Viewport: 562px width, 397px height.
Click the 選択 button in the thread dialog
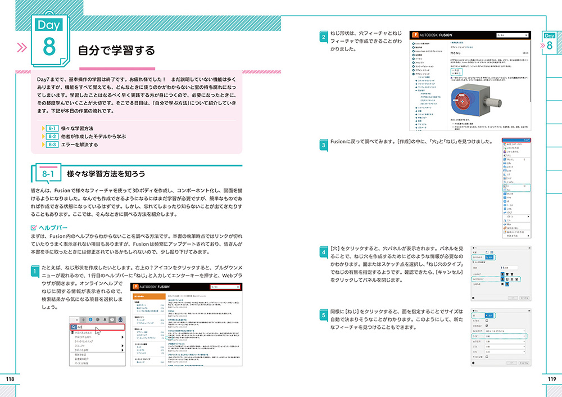(490, 315)
